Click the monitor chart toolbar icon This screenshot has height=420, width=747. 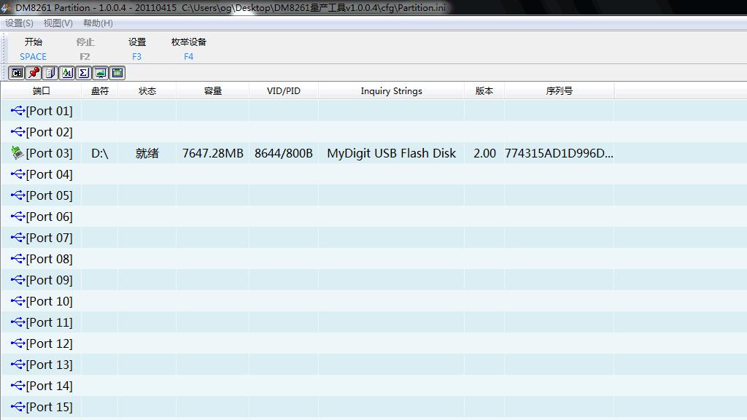101,73
